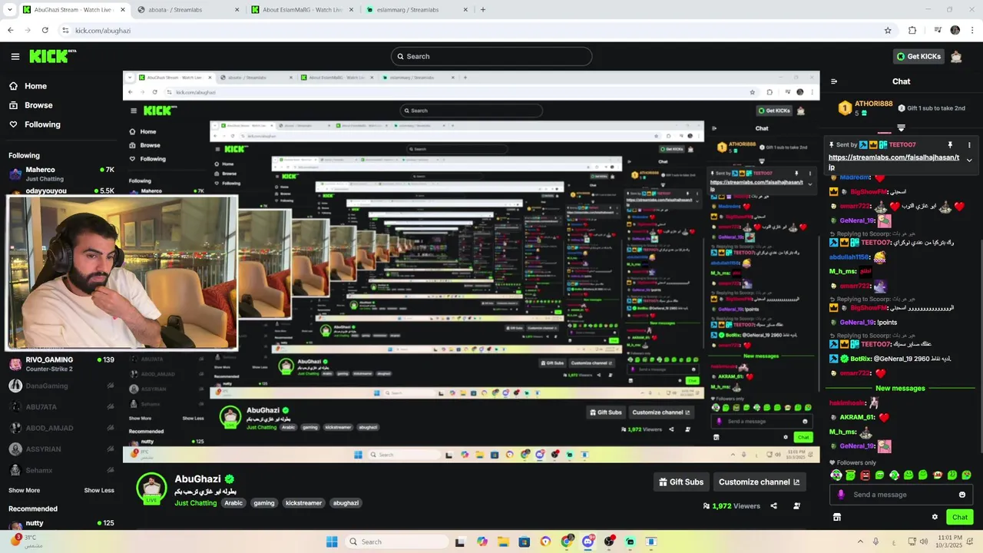The image size is (983, 553).
Task: Switch to About EslamMaRG tab
Action: 302,10
